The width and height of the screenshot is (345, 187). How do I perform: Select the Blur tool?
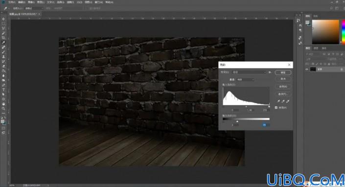coord(3,75)
